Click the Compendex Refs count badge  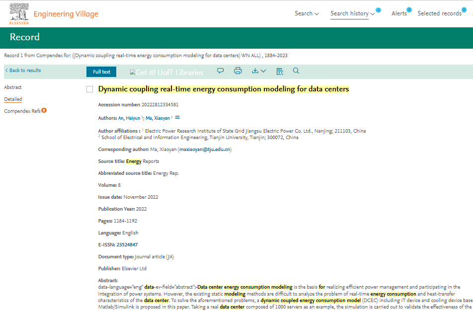coord(44,110)
